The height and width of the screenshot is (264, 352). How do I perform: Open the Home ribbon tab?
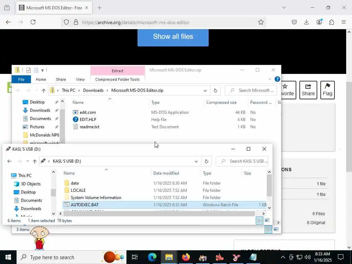[41, 79]
